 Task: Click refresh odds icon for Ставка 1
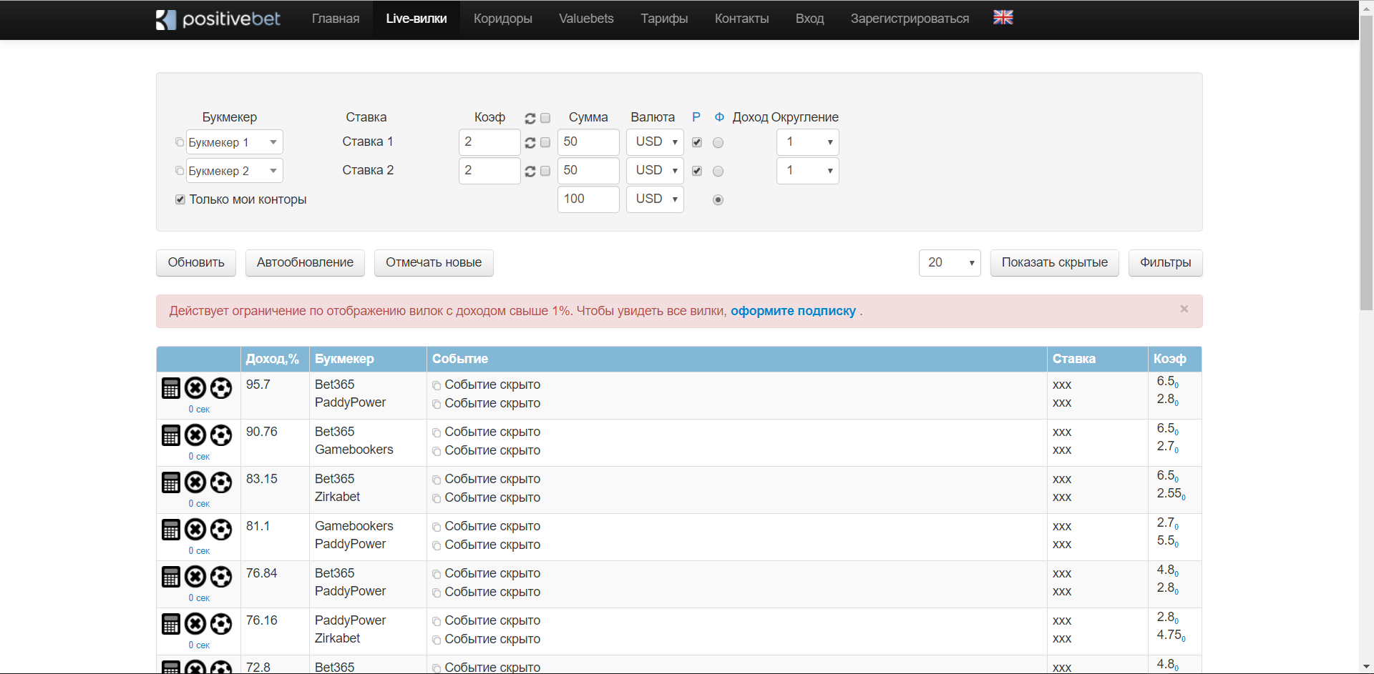[x=530, y=143]
